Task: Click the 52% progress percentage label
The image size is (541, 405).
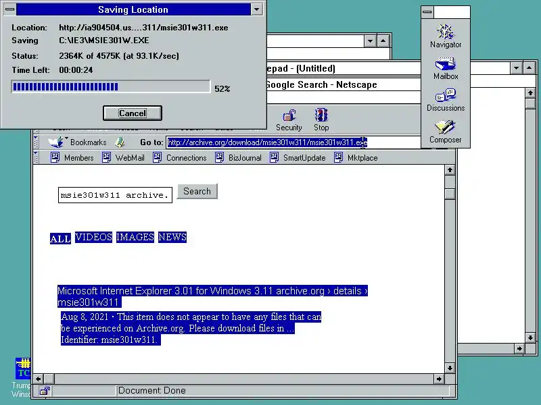Action: tap(222, 89)
